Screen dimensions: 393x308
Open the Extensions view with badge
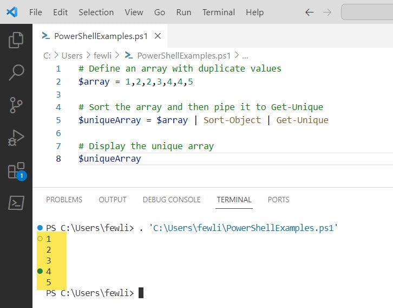[17, 171]
